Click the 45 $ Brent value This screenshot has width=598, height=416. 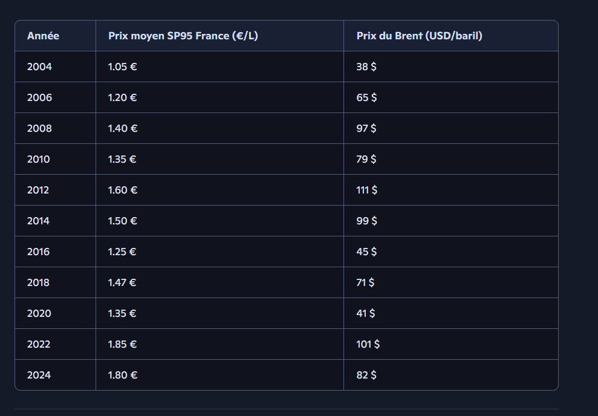366,252
